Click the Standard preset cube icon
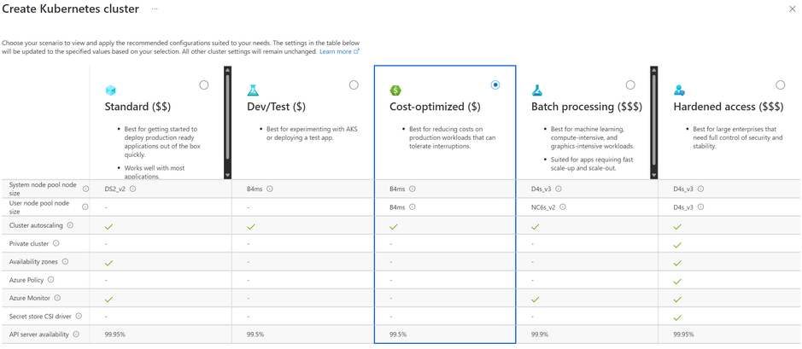Screen dimensions: 802x349 click(x=110, y=90)
